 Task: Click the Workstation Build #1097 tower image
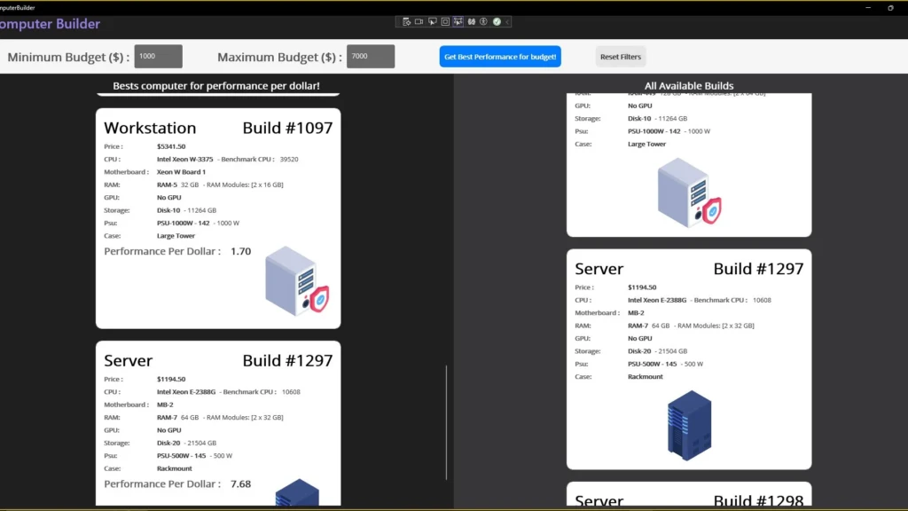click(296, 281)
